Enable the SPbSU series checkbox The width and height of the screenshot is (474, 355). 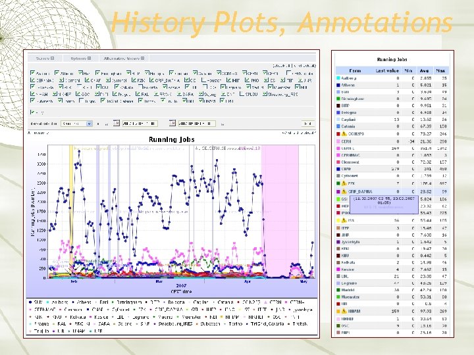click(242, 94)
